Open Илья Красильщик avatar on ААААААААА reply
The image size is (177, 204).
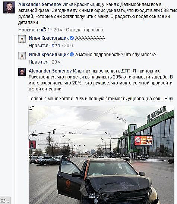click(22, 39)
